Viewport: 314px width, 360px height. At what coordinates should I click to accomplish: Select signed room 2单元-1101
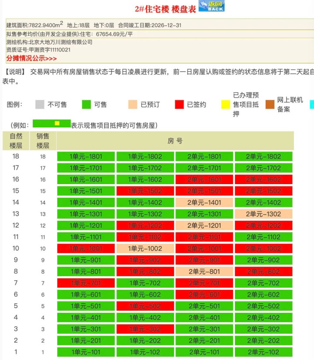(204, 237)
